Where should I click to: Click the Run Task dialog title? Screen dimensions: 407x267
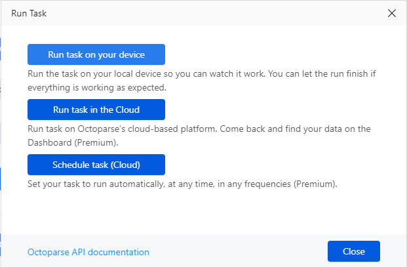24,13
